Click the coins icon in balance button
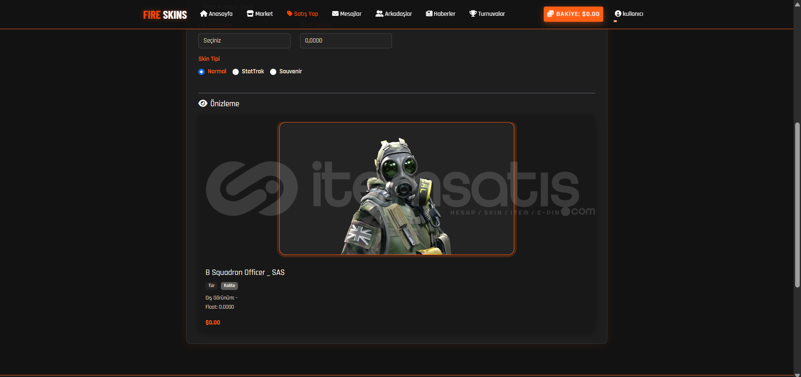This screenshot has width=801, height=377. click(551, 14)
